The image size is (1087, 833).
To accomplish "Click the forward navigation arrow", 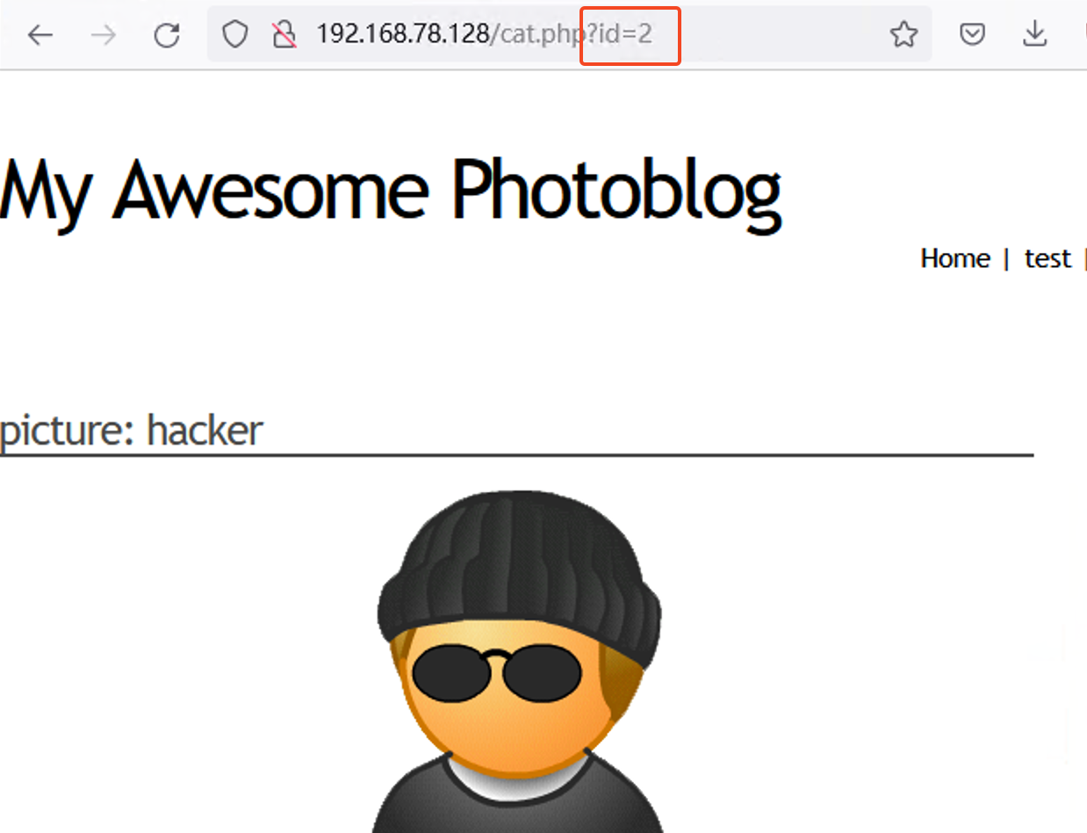I will point(104,35).
